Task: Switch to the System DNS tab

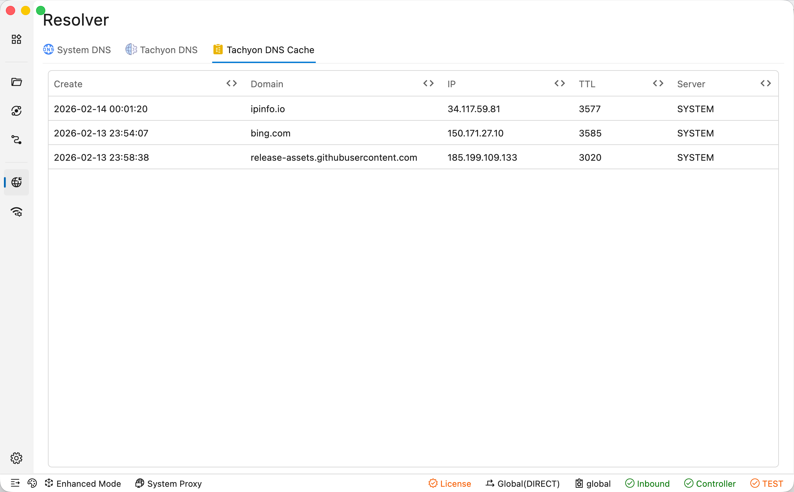Action: coord(77,50)
